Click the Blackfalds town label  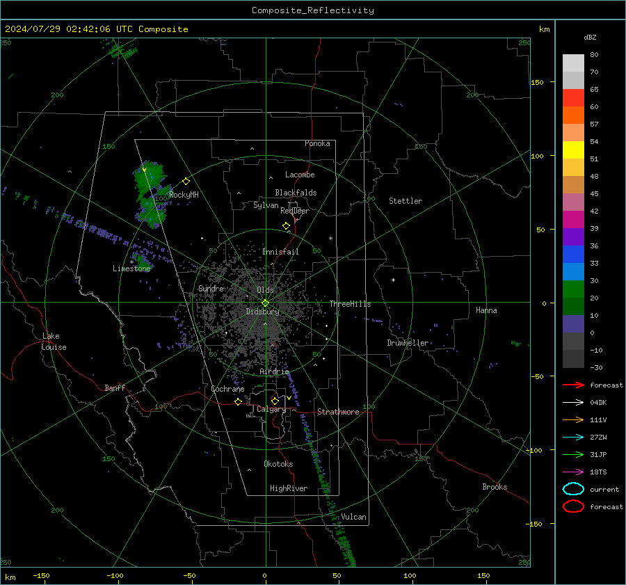[296, 193]
